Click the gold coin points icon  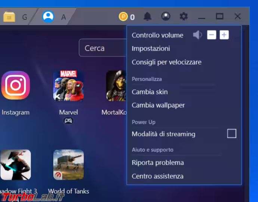tap(123, 16)
